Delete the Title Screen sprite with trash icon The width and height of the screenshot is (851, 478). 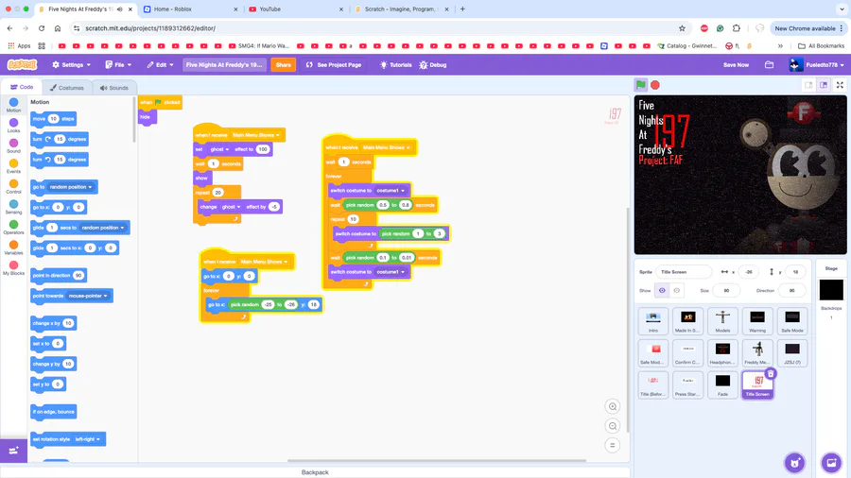[771, 373]
